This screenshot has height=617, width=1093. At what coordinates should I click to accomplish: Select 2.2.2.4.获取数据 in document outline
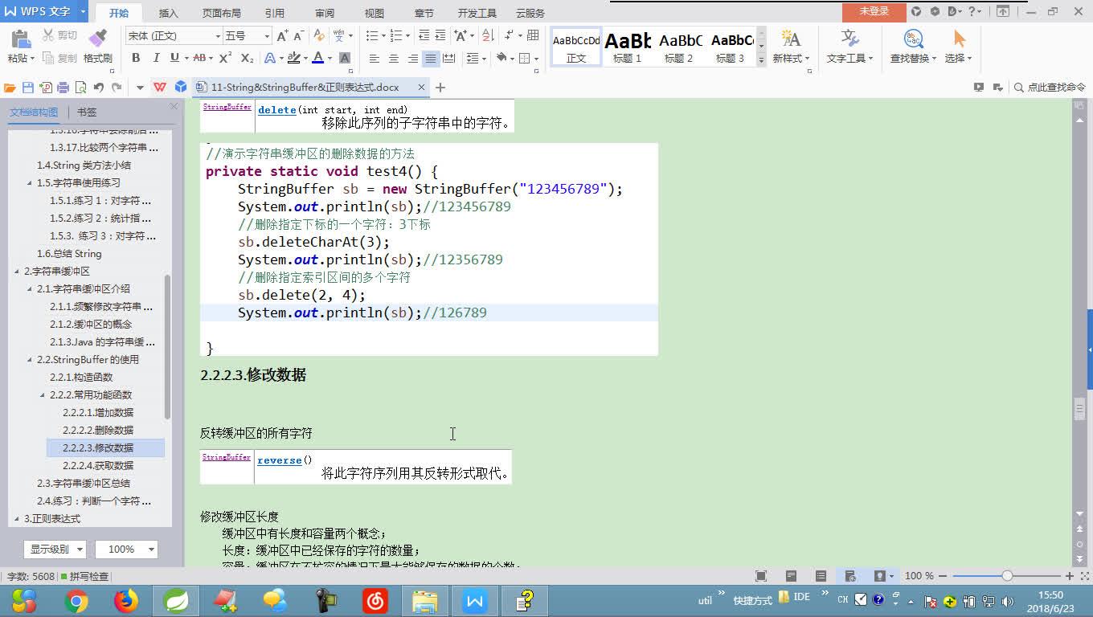(98, 465)
